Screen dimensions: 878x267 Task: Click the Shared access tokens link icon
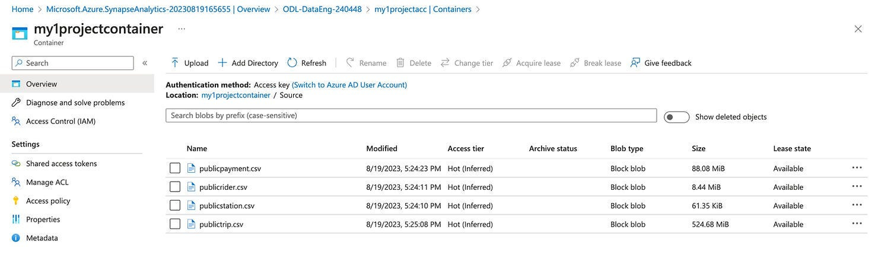pos(16,164)
